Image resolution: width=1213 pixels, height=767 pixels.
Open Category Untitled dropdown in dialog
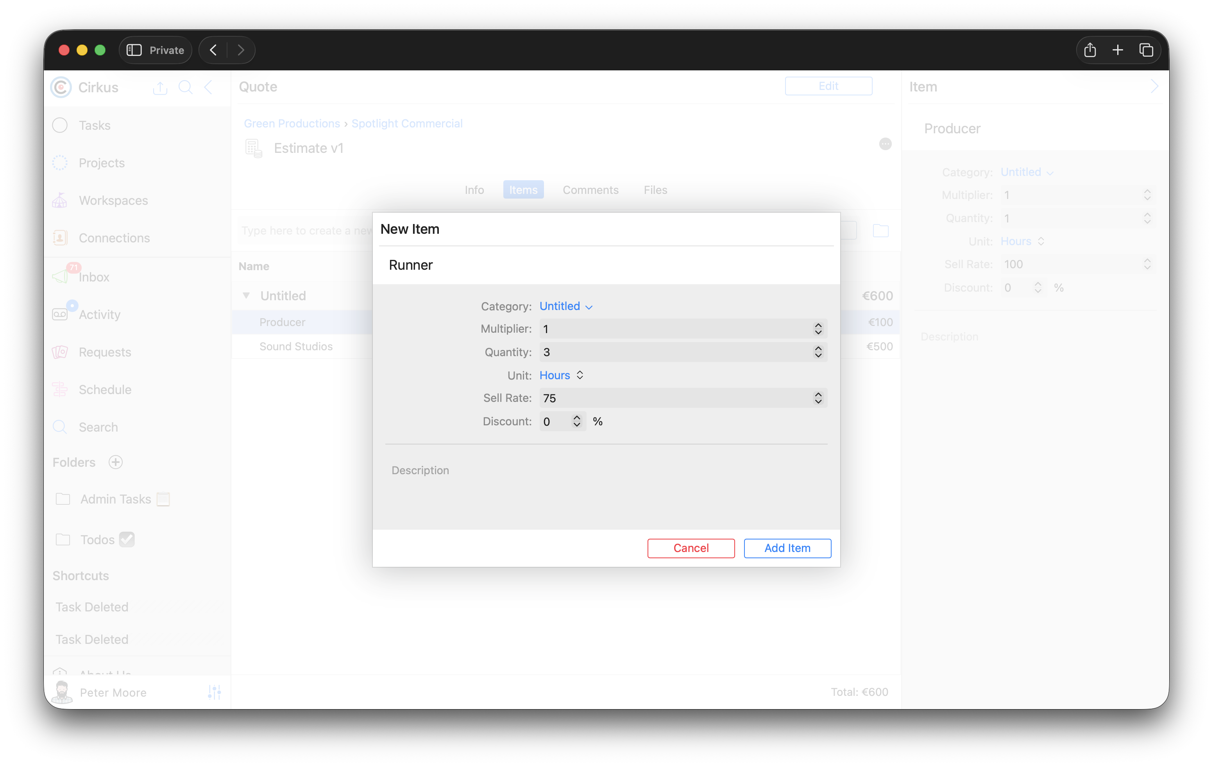[x=566, y=306]
